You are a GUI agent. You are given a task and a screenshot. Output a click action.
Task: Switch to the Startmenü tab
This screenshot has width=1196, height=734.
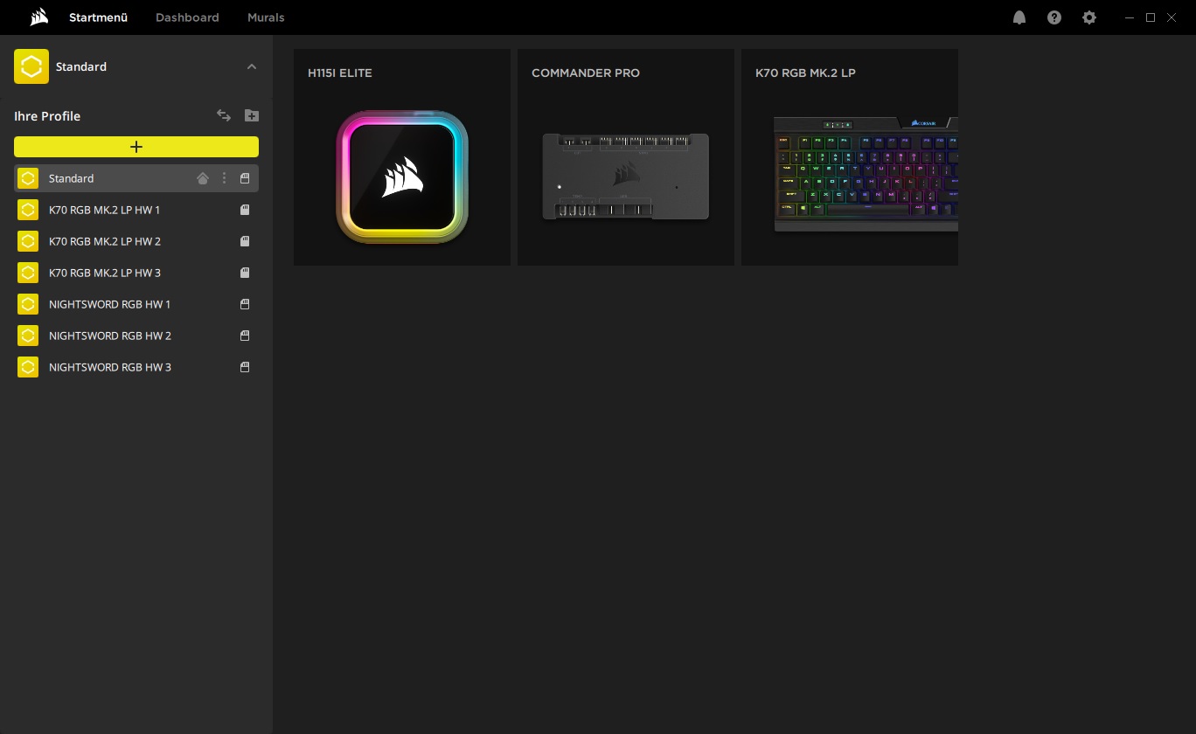point(98,17)
